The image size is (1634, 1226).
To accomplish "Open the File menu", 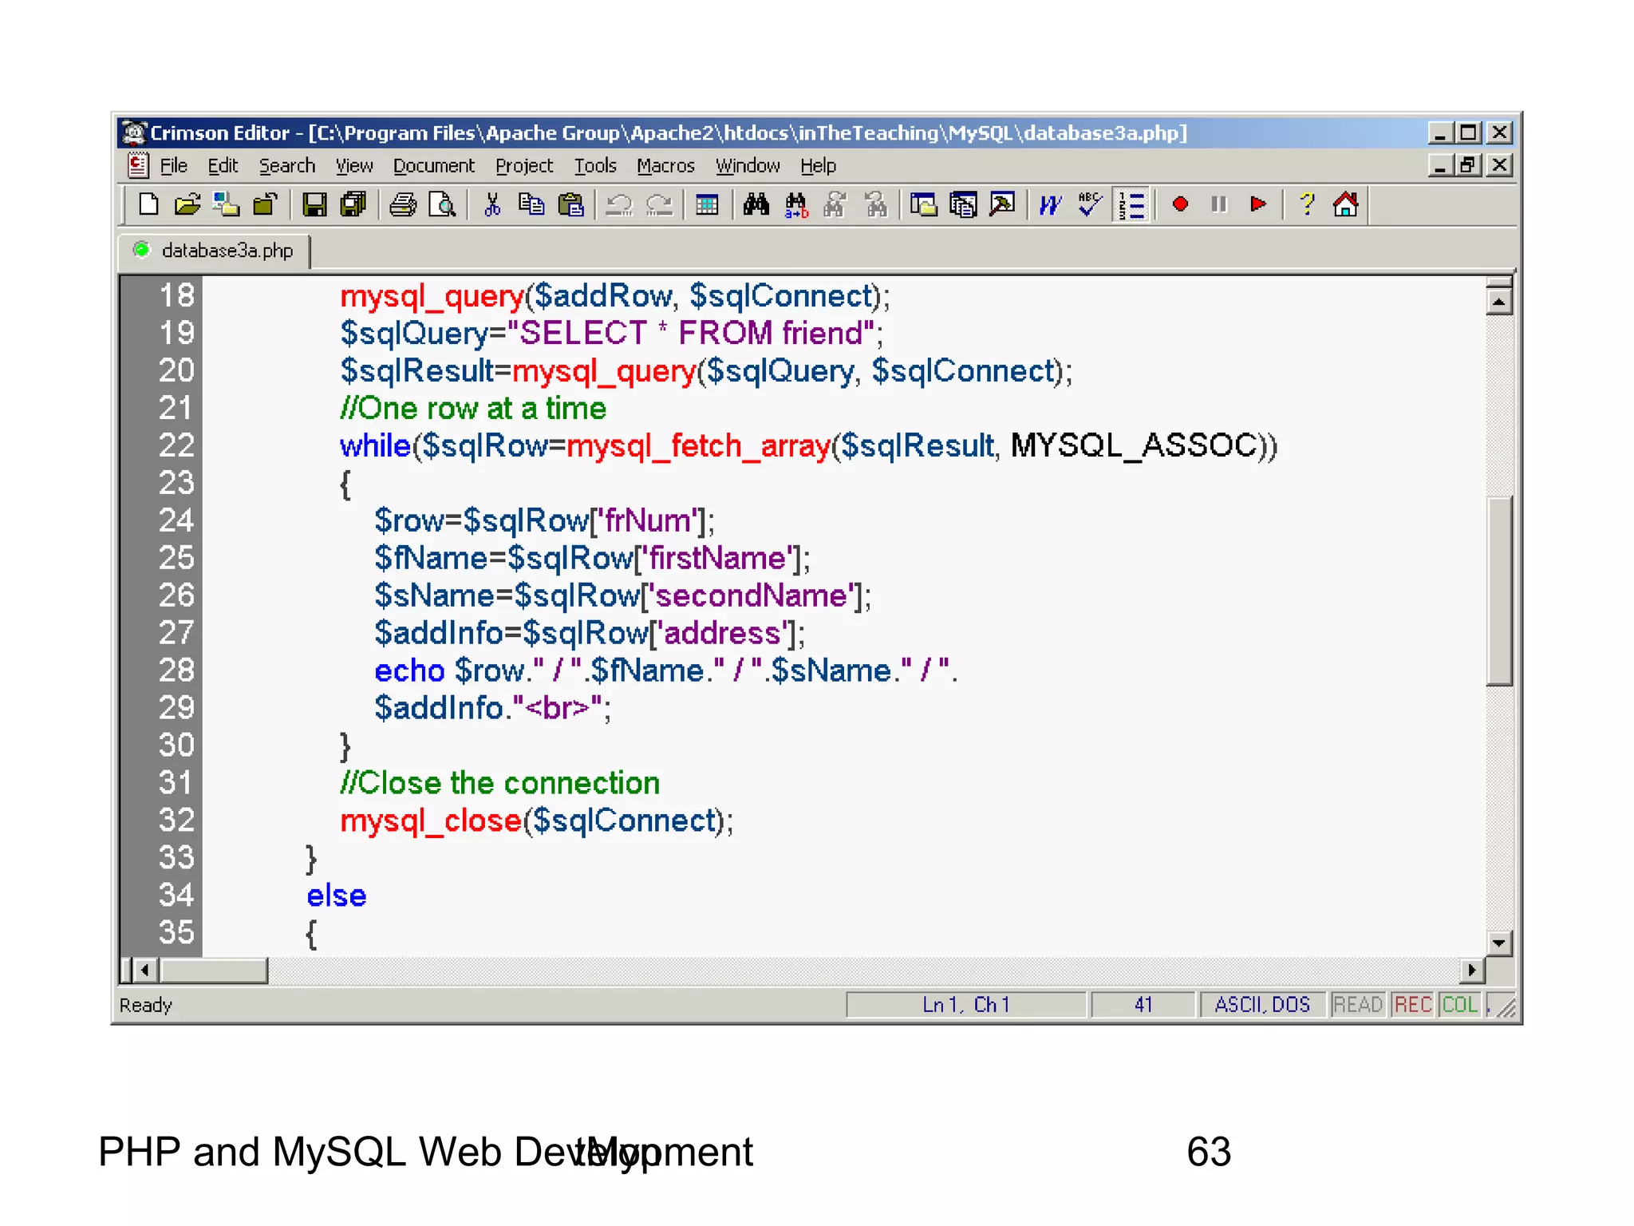I will 173,165.
